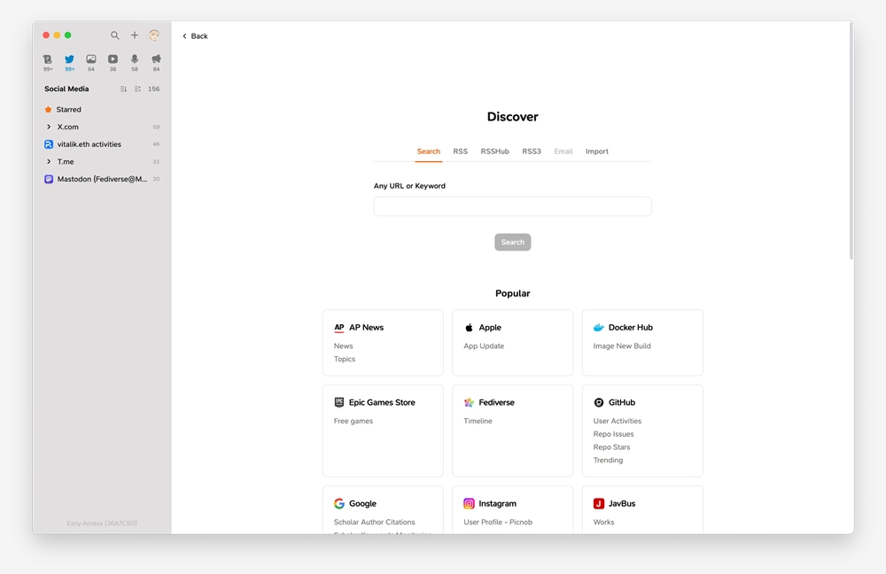This screenshot has width=886, height=574.
Task: Switch to the RSS3 tab
Action: point(531,151)
